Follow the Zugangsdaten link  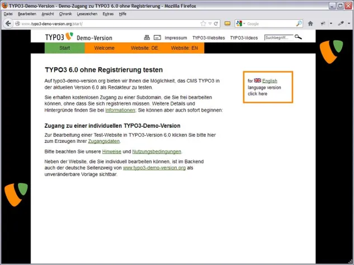pos(103,141)
